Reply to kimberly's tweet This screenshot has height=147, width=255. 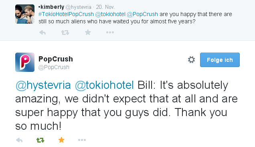42,33
